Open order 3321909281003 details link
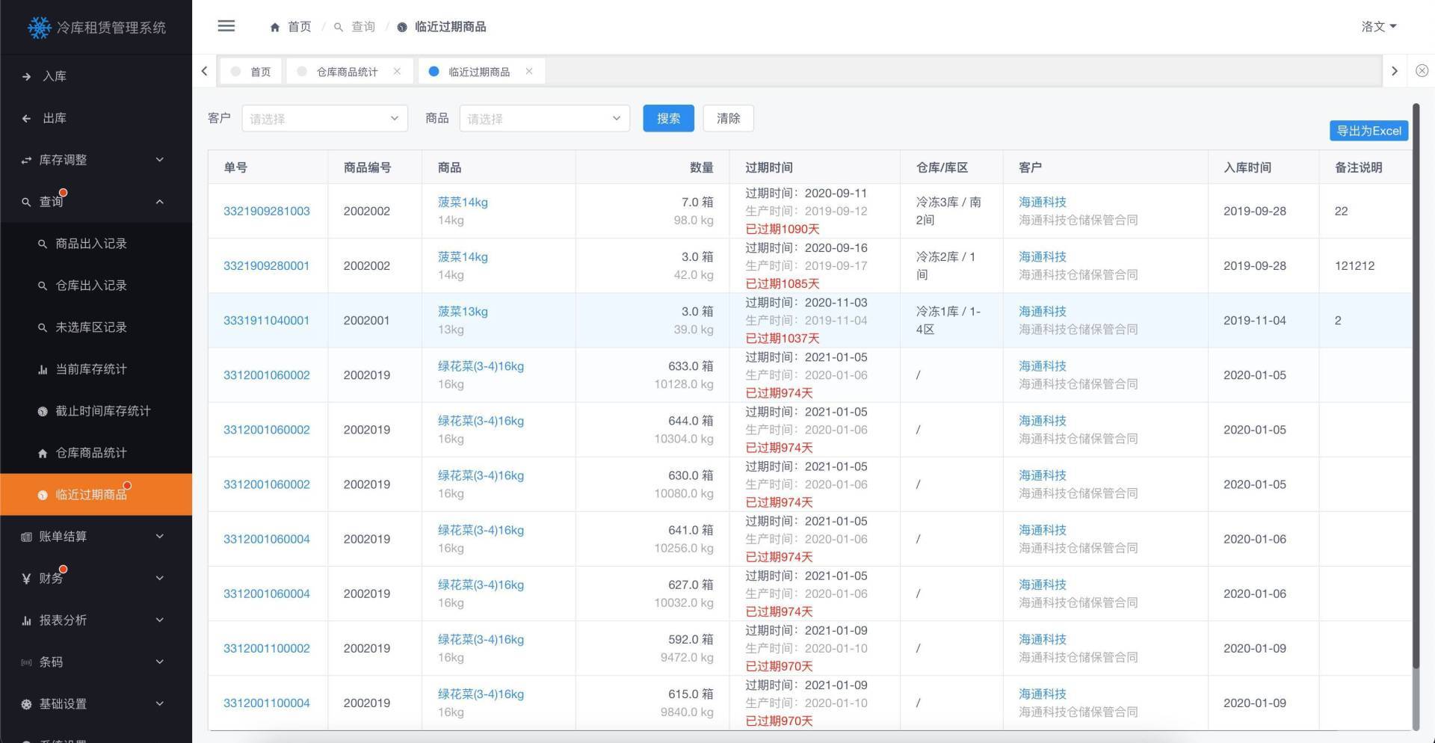1435x743 pixels. pos(267,211)
